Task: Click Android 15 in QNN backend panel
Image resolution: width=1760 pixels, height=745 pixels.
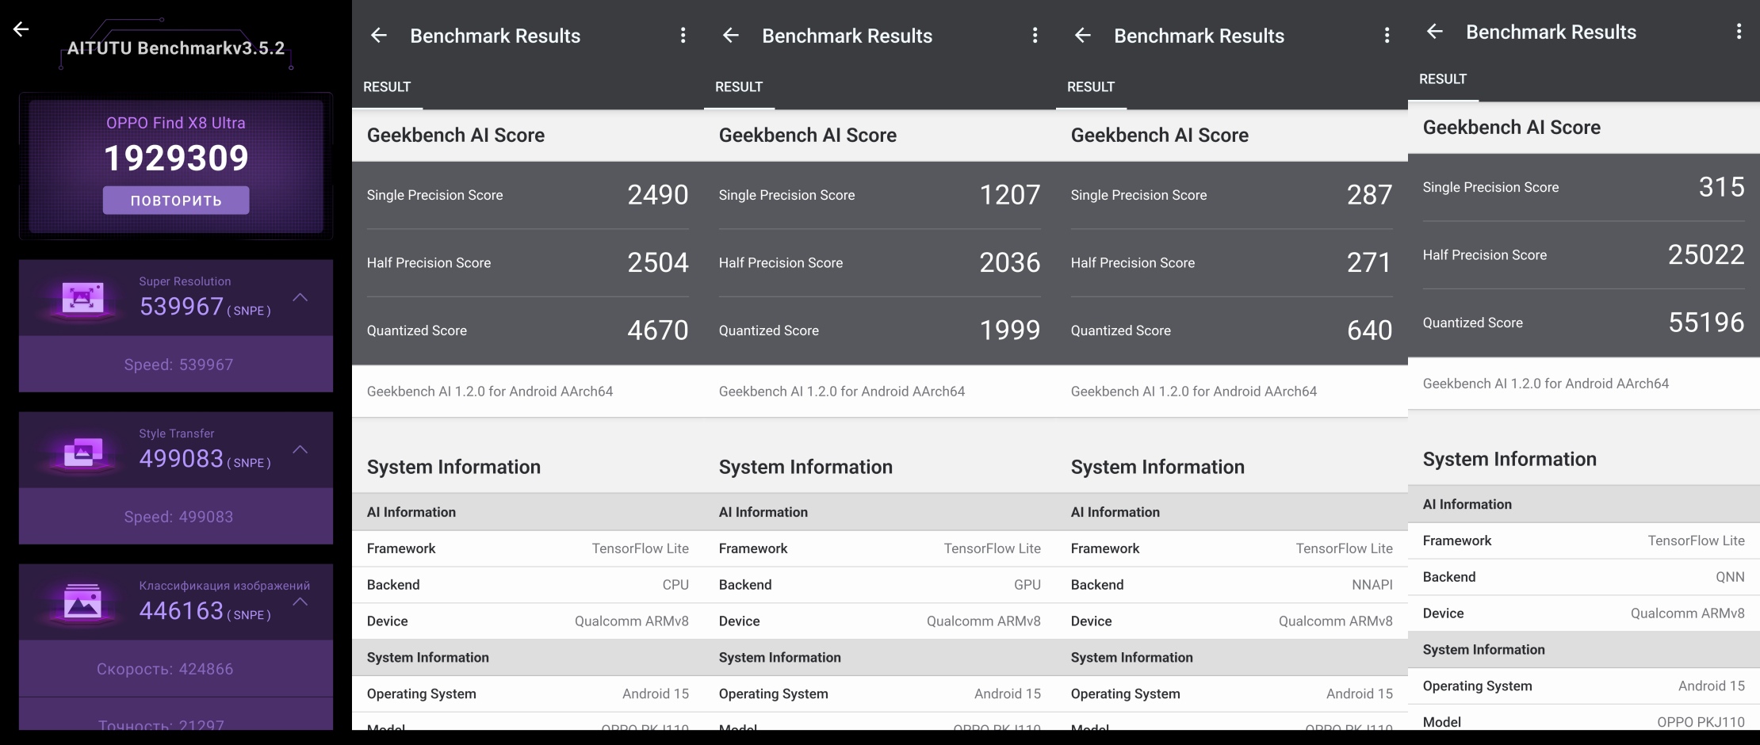Action: point(1712,686)
